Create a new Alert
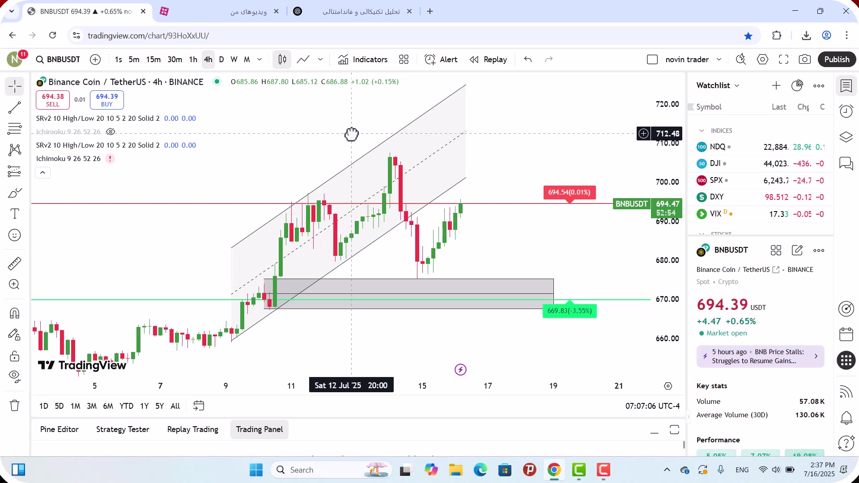859x483 pixels. click(x=441, y=59)
